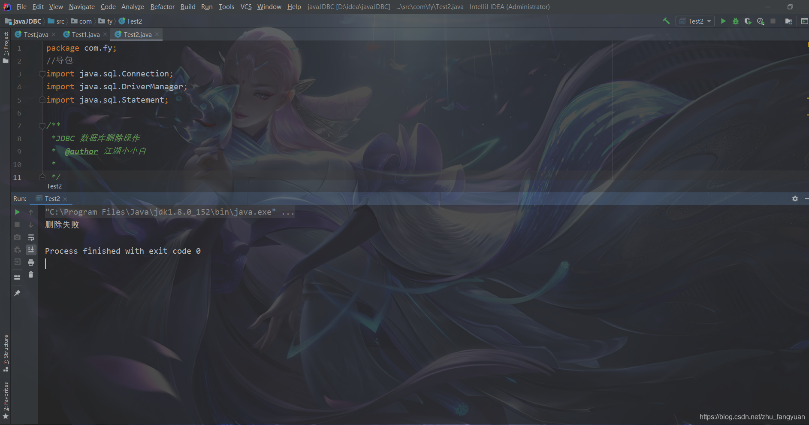Open Run panel settings gear

(795, 199)
